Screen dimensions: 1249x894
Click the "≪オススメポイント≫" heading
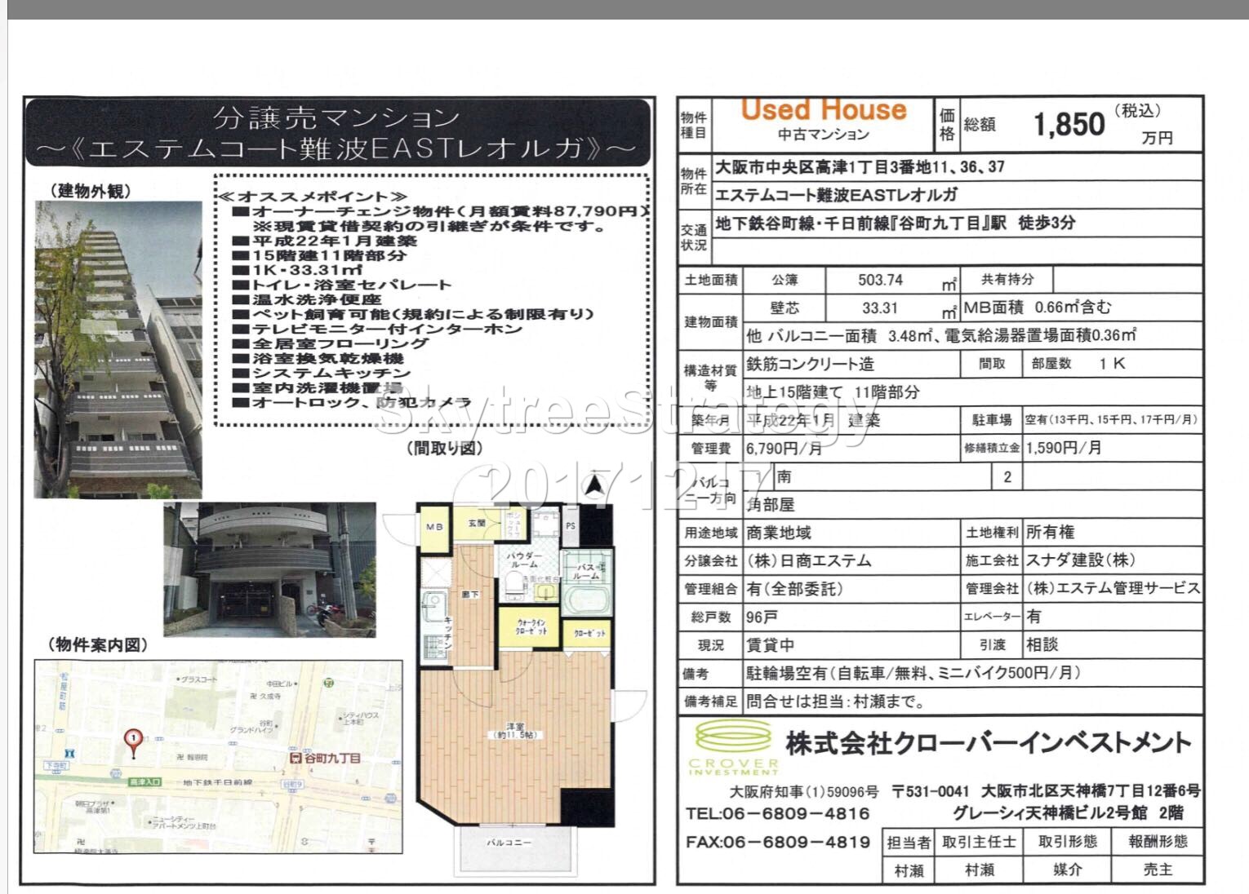point(313,197)
